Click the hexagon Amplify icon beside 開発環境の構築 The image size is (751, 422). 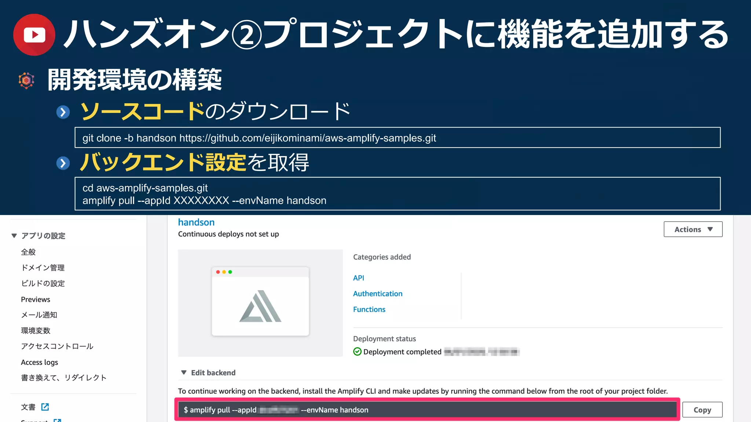coord(26,80)
